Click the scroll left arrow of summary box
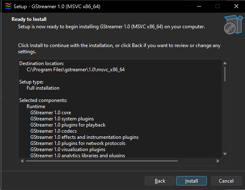 22,161
